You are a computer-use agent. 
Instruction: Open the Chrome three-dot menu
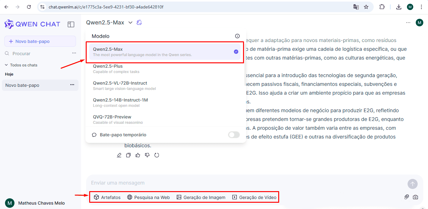[x=421, y=7]
